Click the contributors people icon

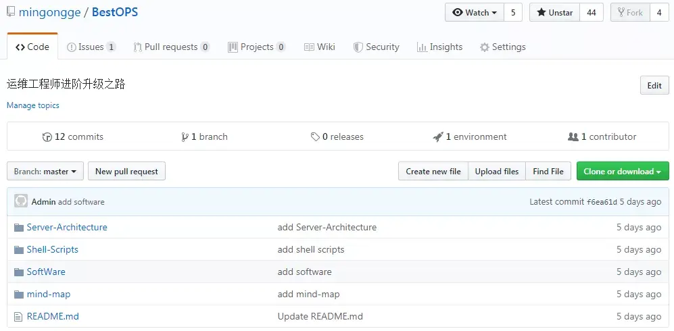[x=573, y=137]
